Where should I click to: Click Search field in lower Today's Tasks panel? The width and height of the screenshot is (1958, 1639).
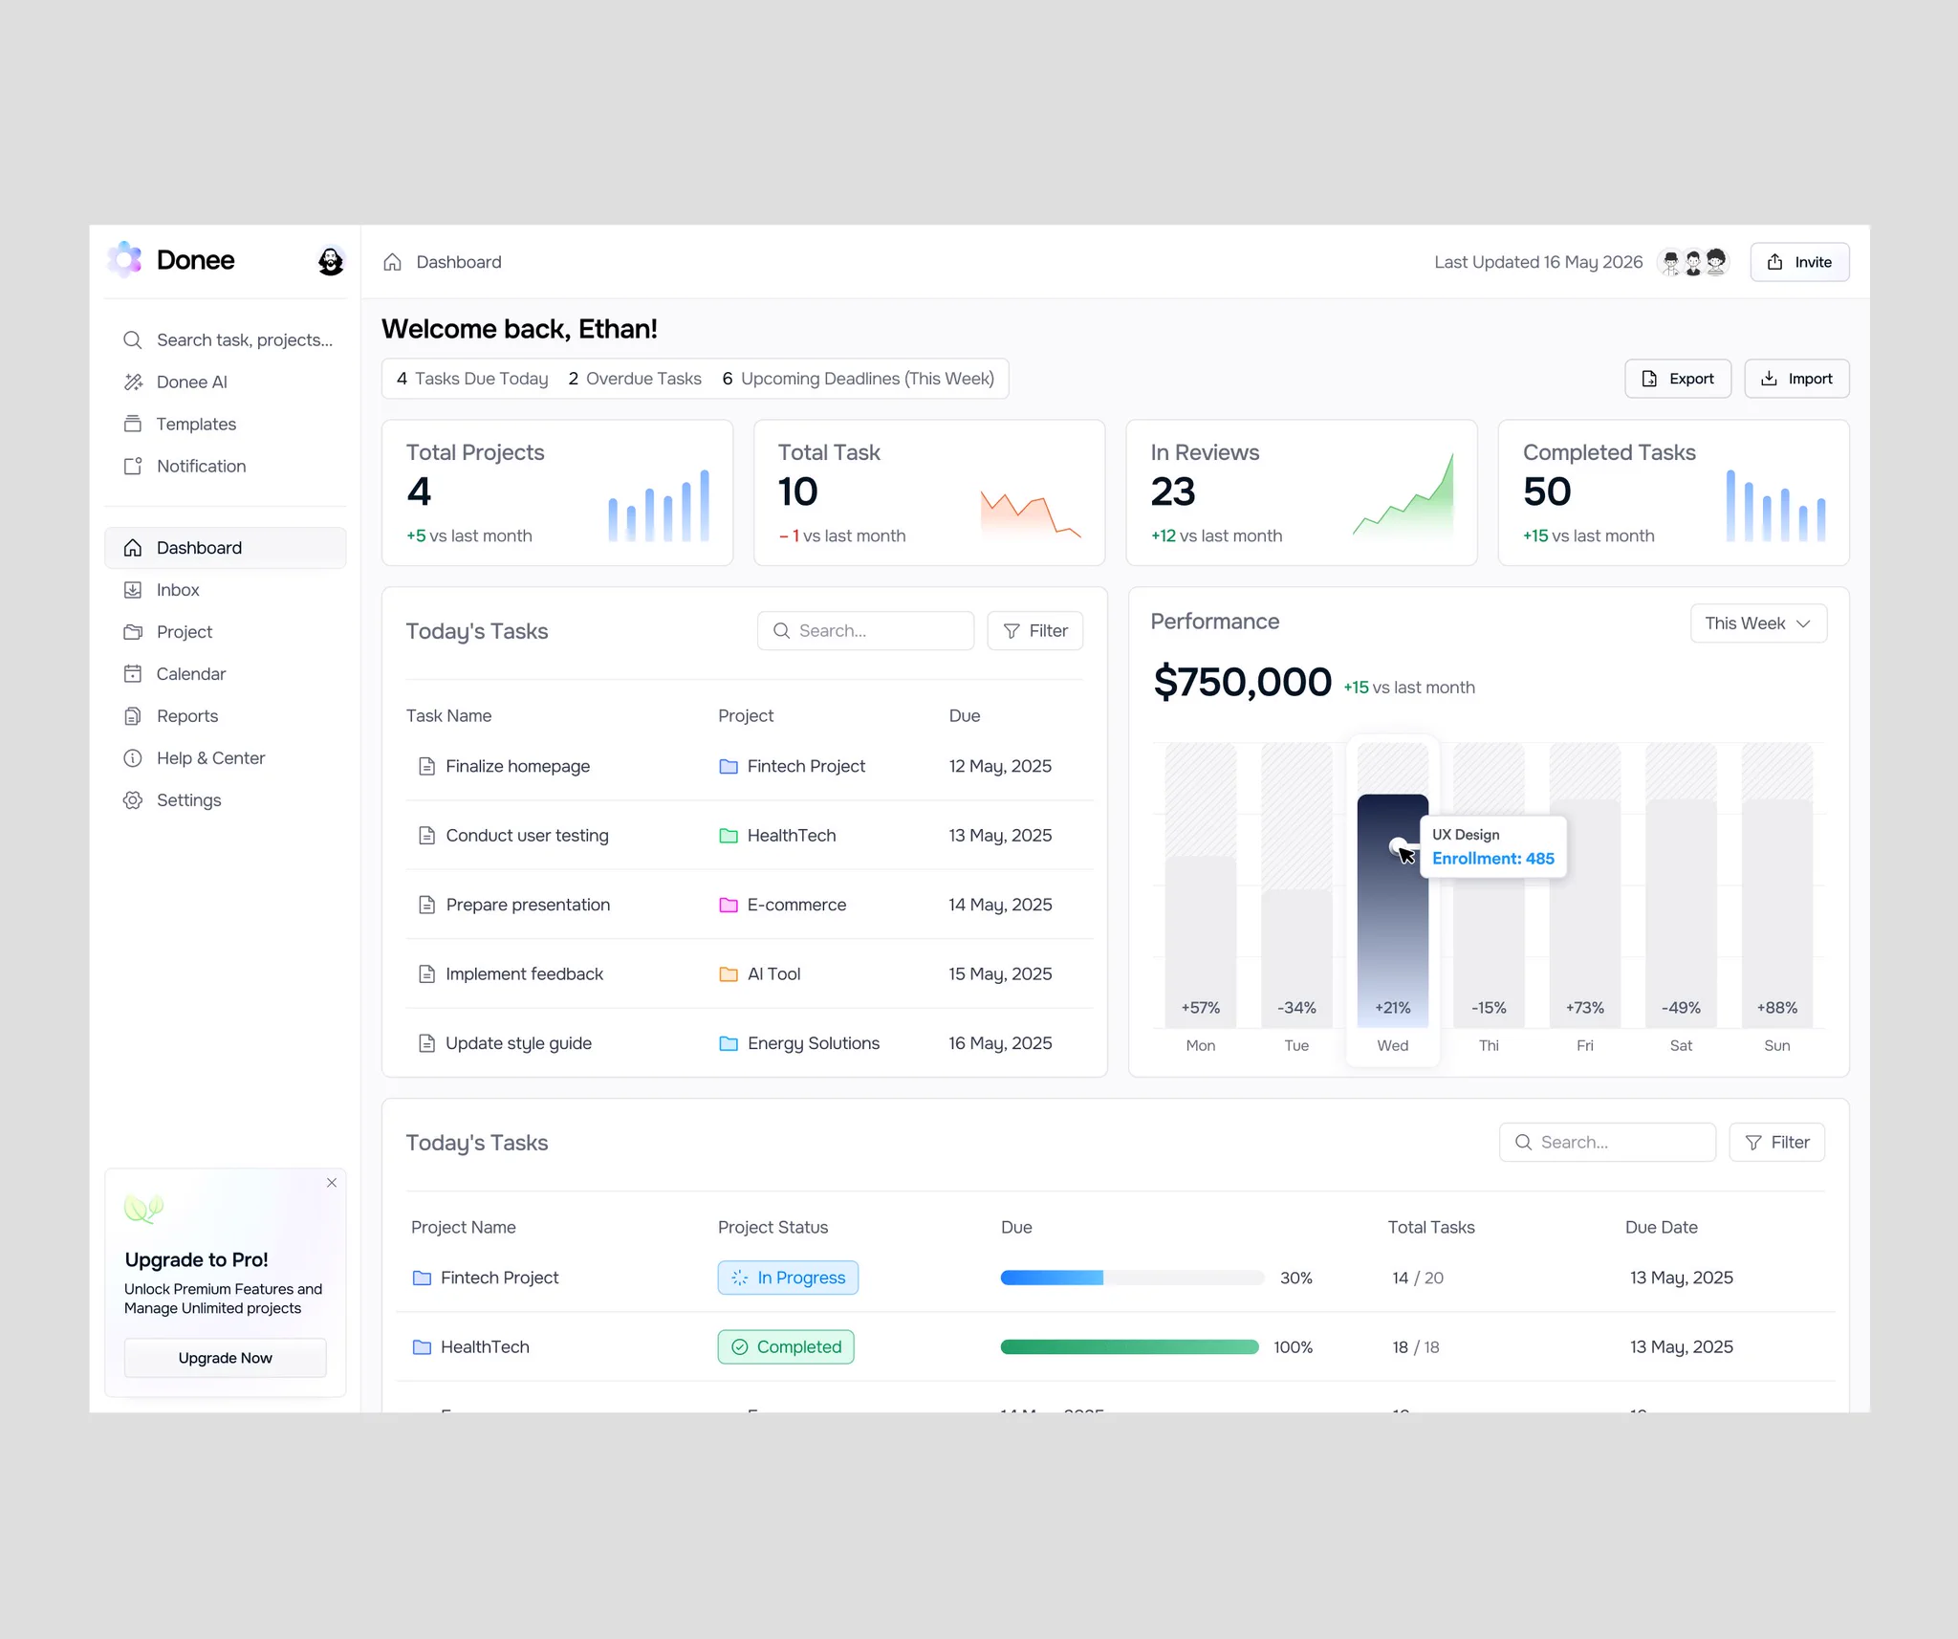1607,1143
